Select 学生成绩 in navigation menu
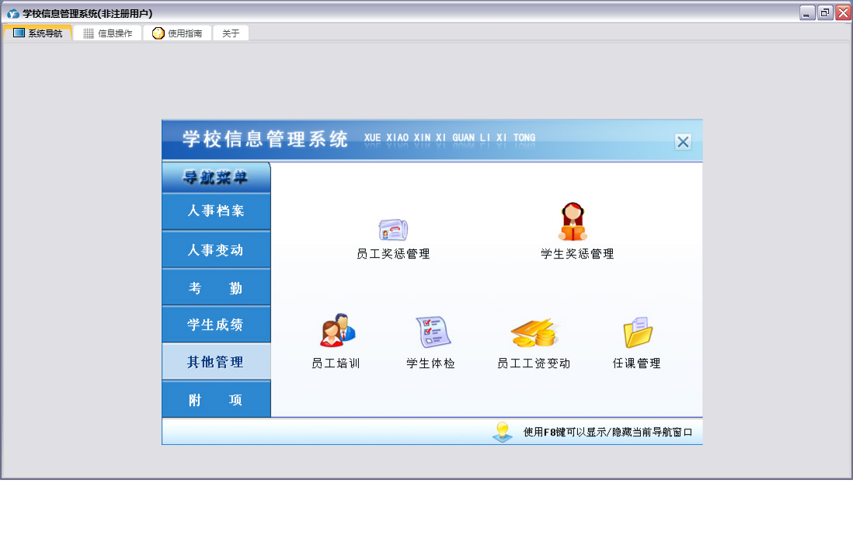The image size is (853, 556). coord(216,325)
